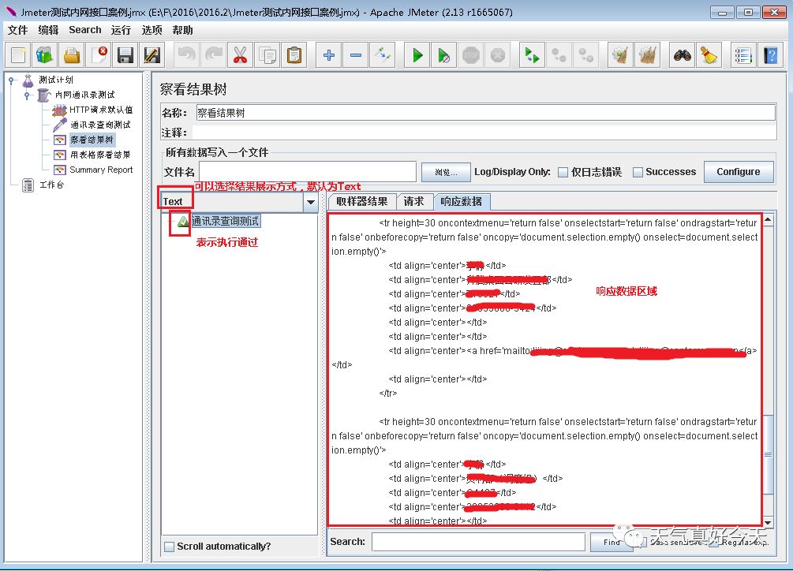Cut the selection with the scissors icon
The image size is (793, 571).
click(240, 55)
